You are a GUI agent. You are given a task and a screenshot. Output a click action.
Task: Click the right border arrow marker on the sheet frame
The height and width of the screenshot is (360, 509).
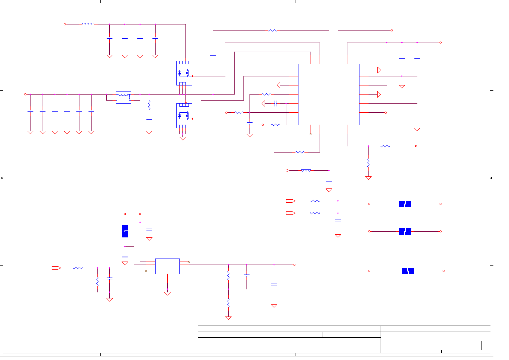[x=491, y=178]
